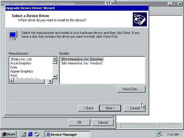Go back with the < Back button
This screenshot has width=184, height=138.
pos(89,108)
